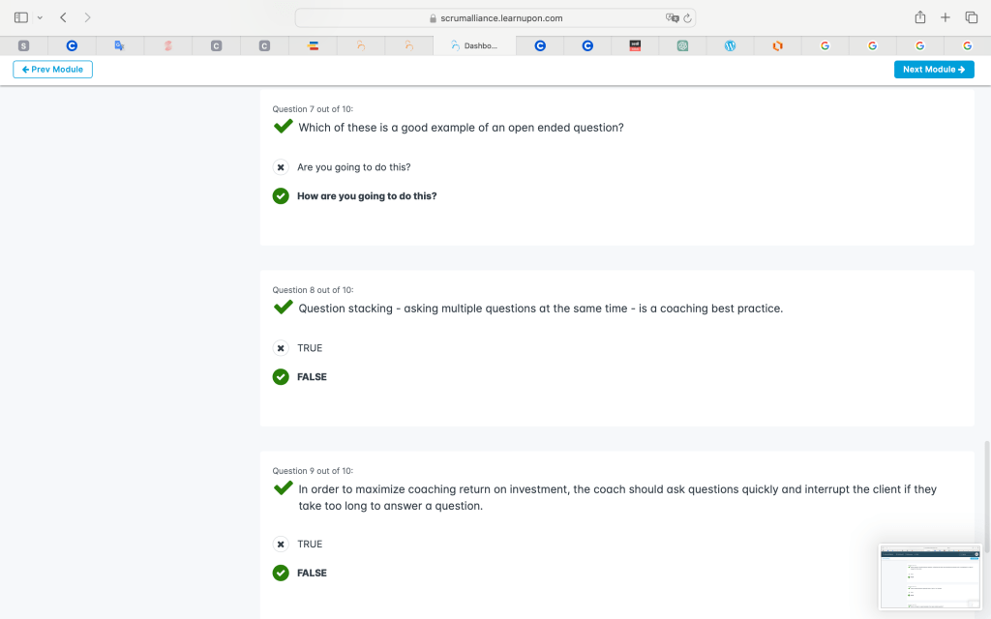Click the screenshot preview thumbnail
Viewport: 991px width, 619px height.
[x=929, y=576]
